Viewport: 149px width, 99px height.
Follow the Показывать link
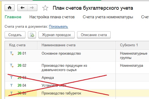(58, 27)
